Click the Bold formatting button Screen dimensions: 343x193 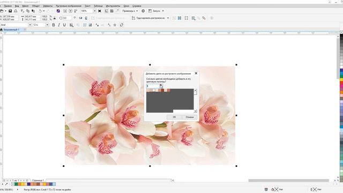(x=54, y=25)
